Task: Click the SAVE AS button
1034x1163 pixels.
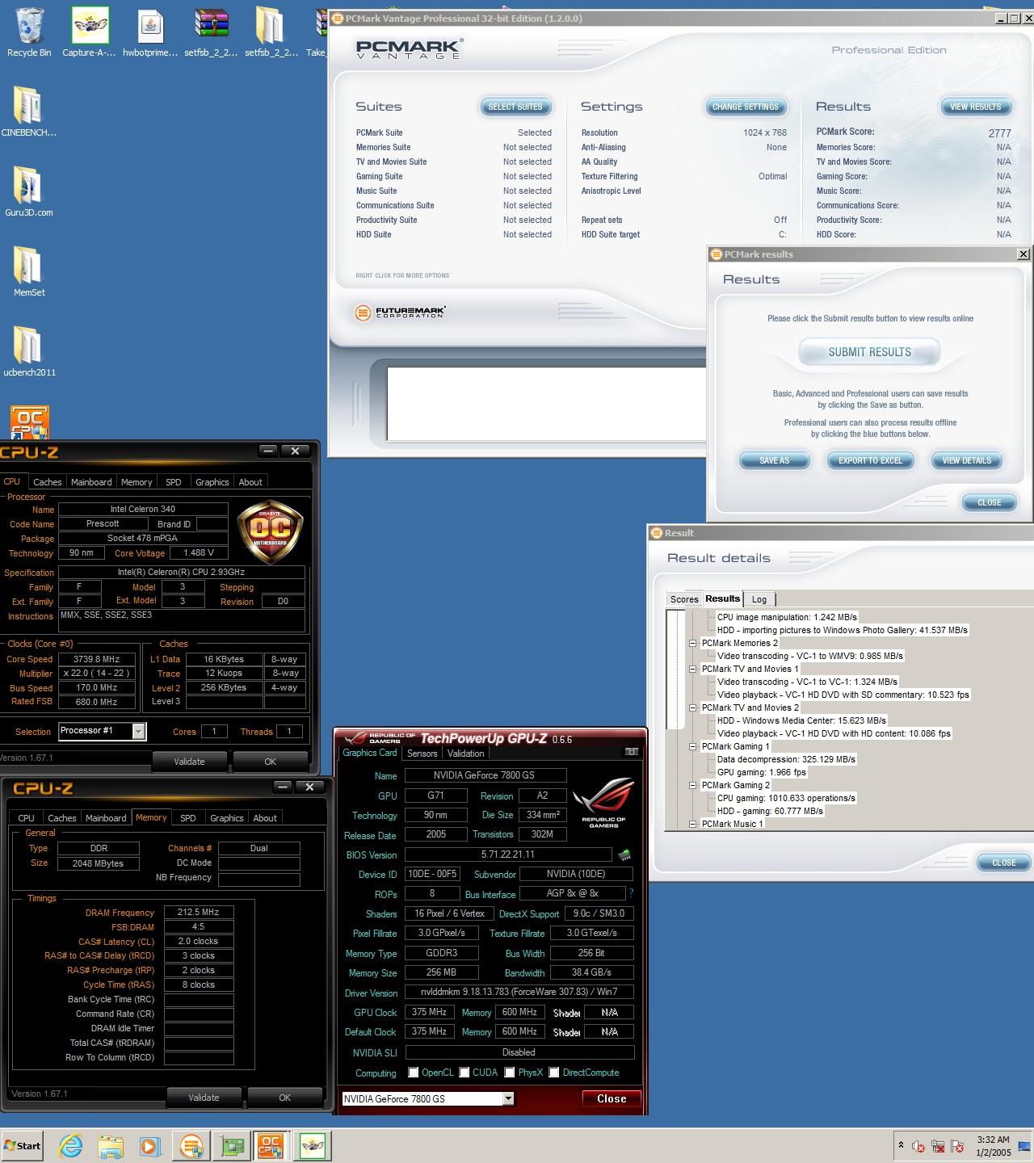Action: click(774, 460)
